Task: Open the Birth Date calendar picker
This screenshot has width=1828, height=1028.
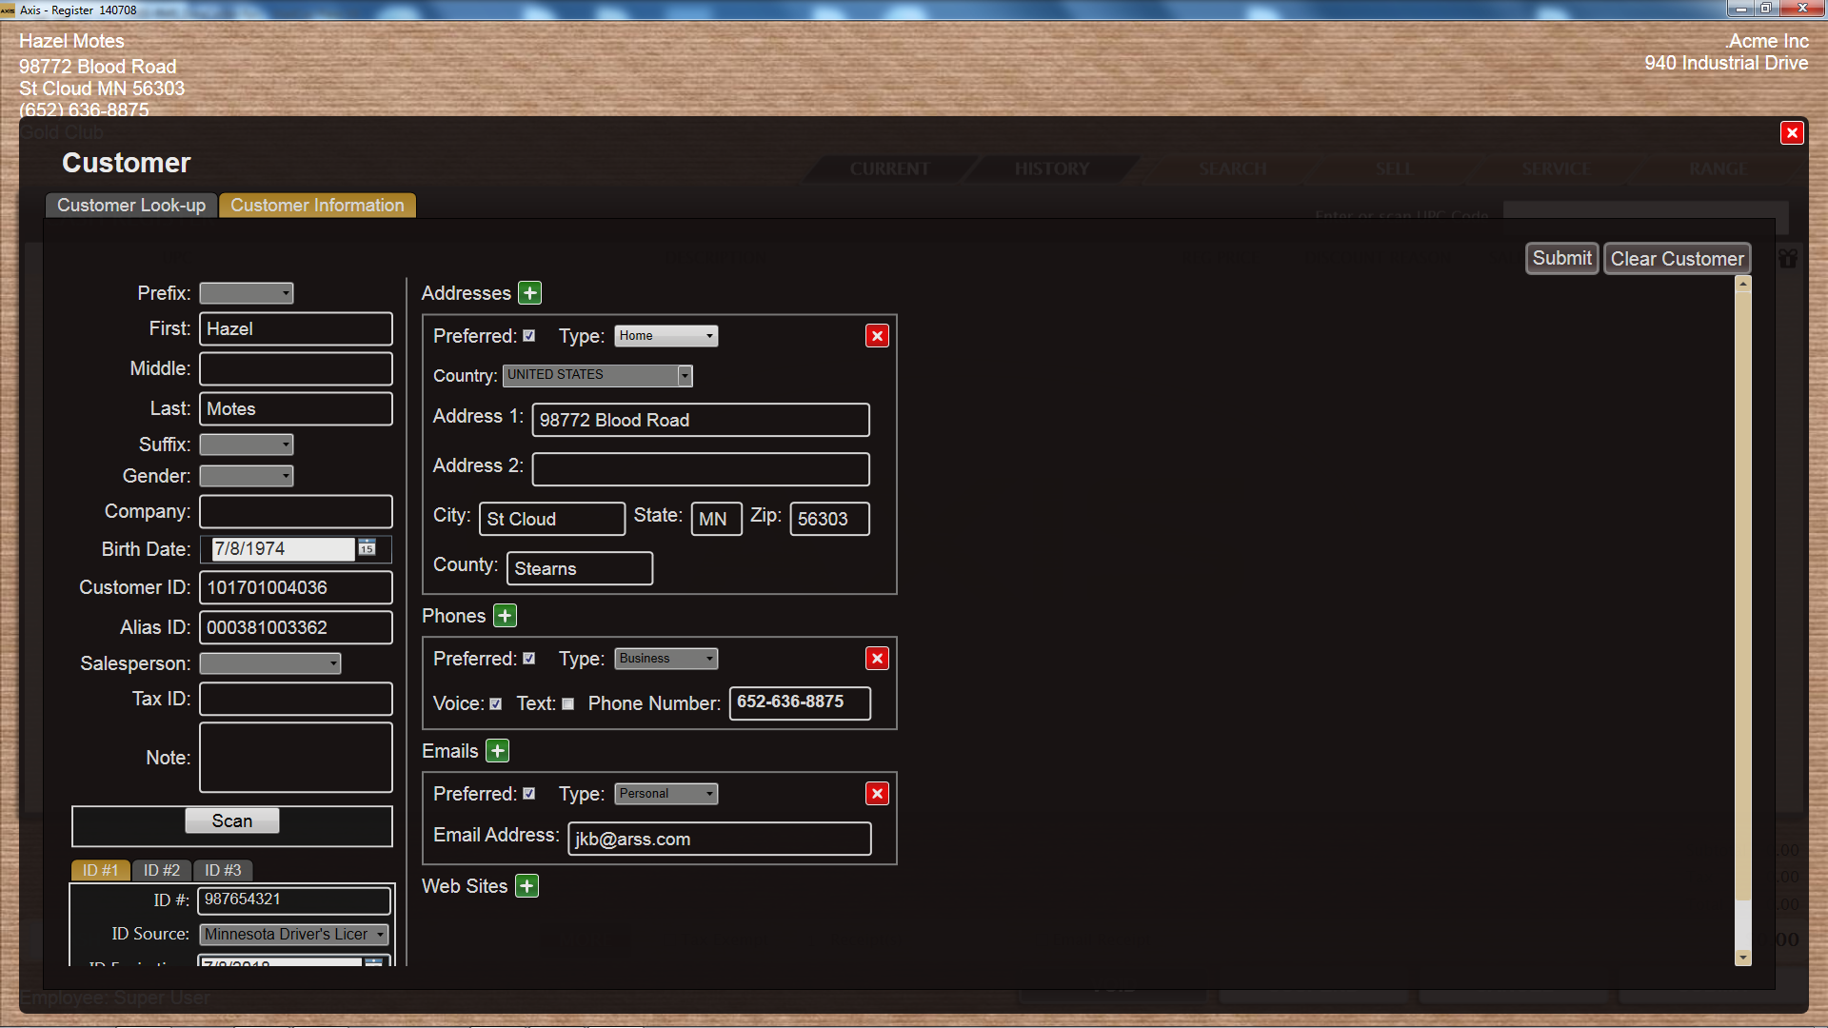Action: click(367, 548)
